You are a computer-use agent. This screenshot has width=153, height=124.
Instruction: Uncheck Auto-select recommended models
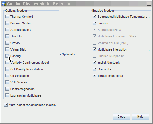click(x=6, y=105)
